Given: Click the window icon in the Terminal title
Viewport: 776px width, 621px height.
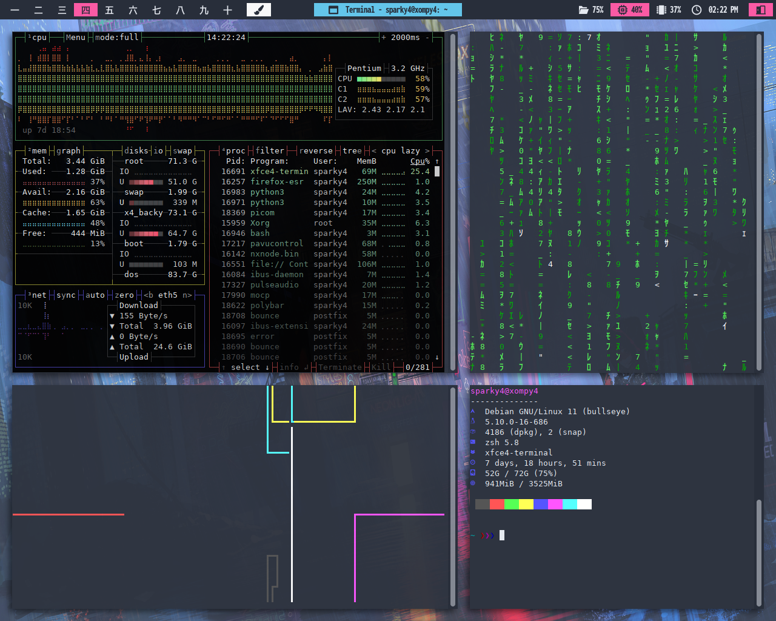Looking at the screenshot, I should pos(333,10).
